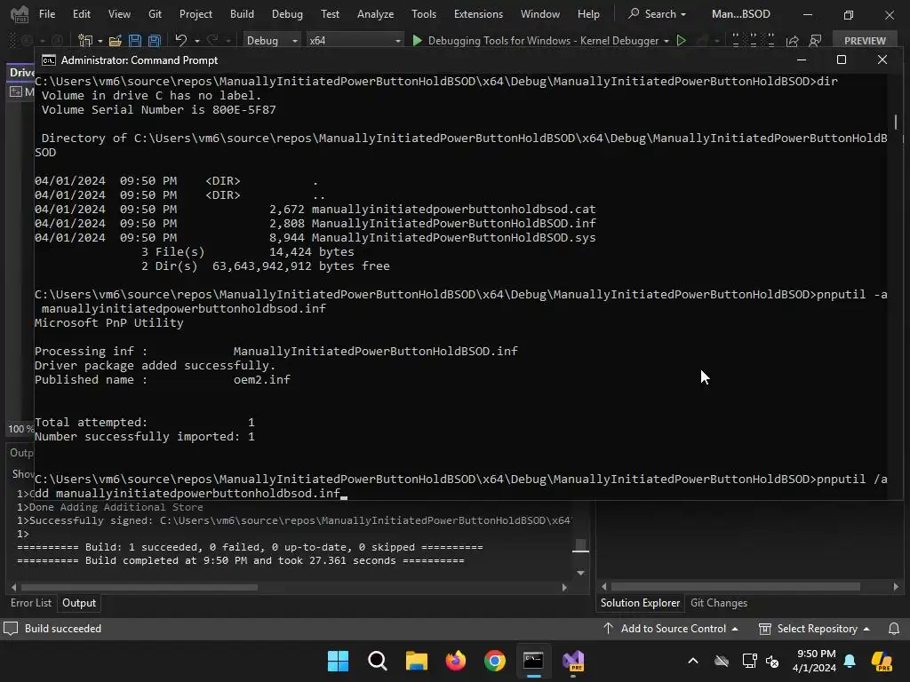Click the New Item toolbar icon
910x682 pixels.
(x=85, y=41)
